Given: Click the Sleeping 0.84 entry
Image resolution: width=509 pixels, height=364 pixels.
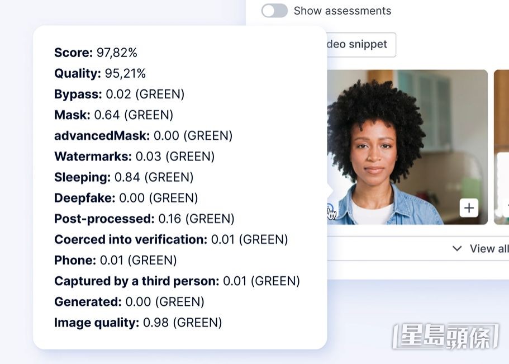Looking at the screenshot, I should (123, 177).
